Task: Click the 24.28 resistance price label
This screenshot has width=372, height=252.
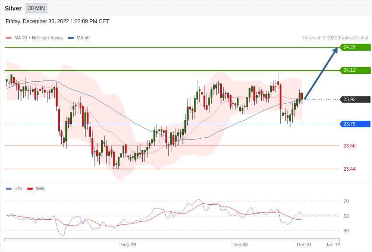Action: [x=355, y=47]
